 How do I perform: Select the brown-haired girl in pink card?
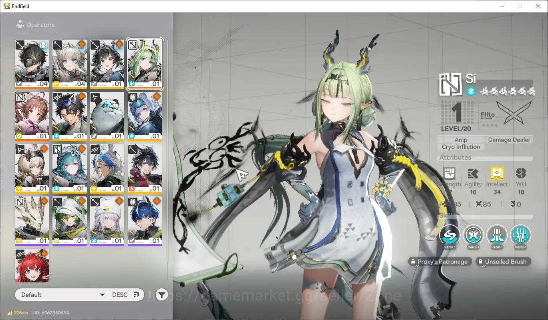click(32, 116)
